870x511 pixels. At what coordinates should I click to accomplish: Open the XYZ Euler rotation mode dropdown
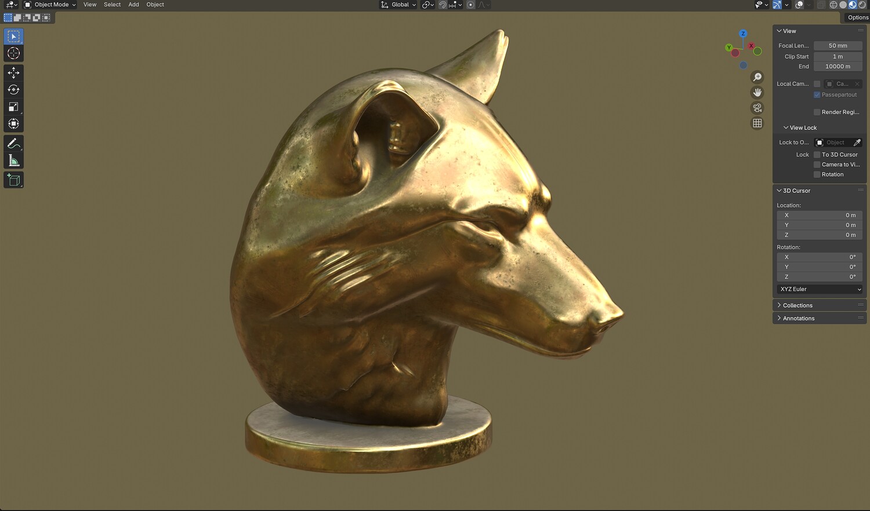(820, 289)
